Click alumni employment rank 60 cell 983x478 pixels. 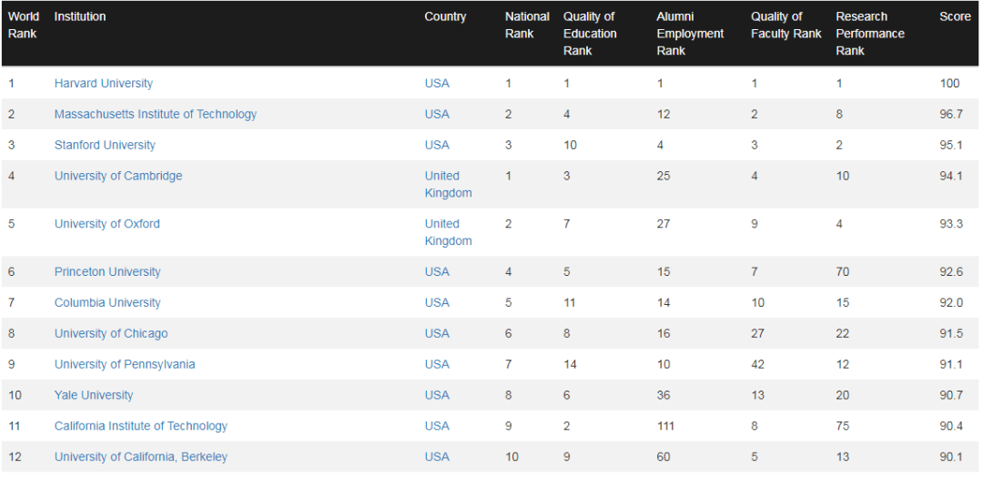coord(664,457)
